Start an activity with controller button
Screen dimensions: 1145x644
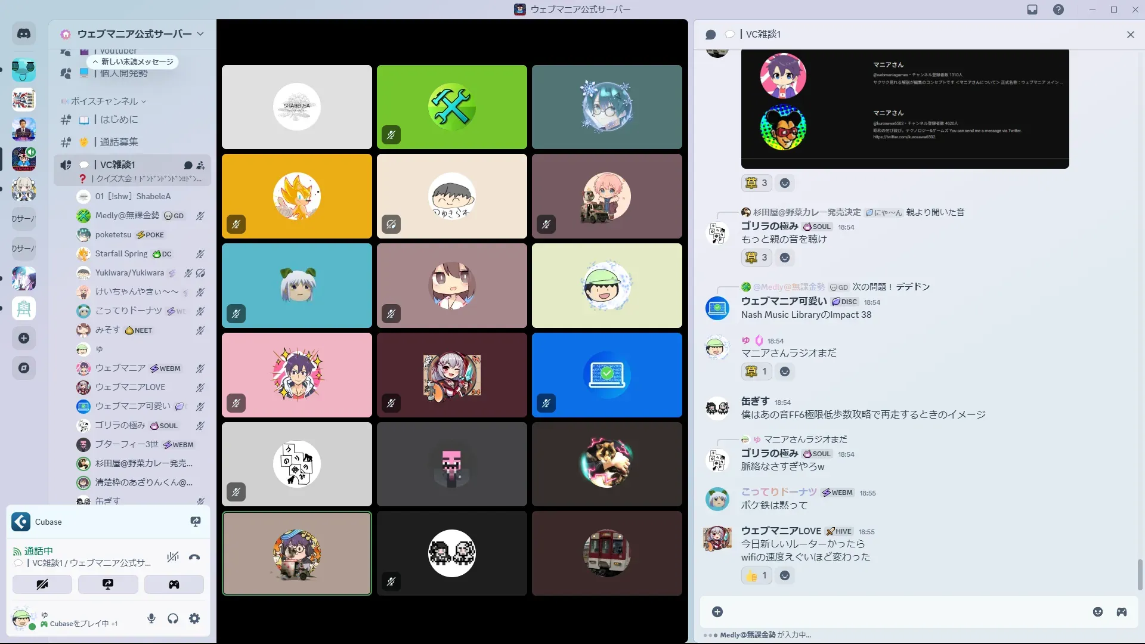(x=174, y=584)
